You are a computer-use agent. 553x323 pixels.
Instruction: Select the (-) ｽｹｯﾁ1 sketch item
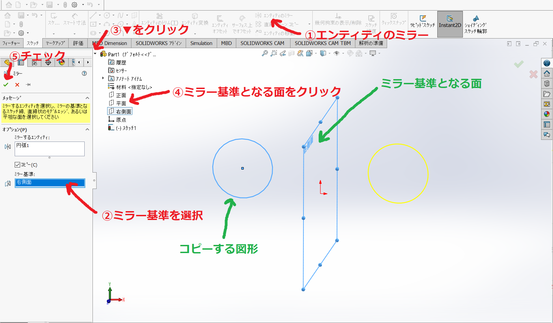coord(122,128)
